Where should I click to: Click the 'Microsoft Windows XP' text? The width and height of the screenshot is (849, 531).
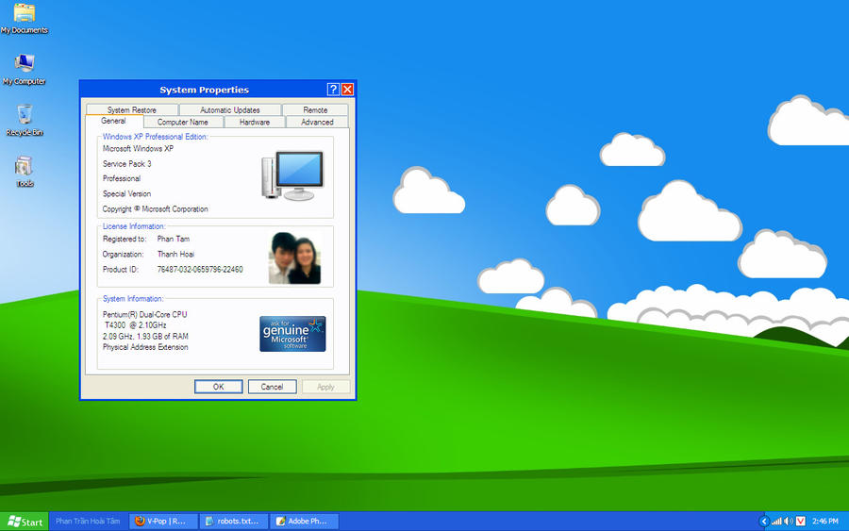(138, 148)
